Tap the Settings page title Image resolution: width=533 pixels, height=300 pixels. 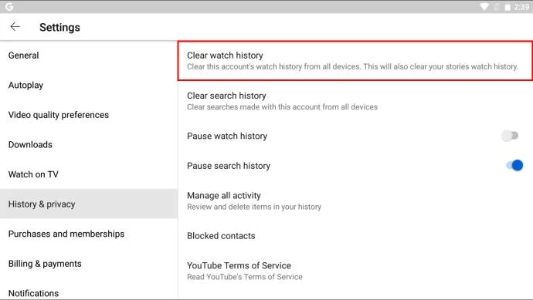point(59,27)
